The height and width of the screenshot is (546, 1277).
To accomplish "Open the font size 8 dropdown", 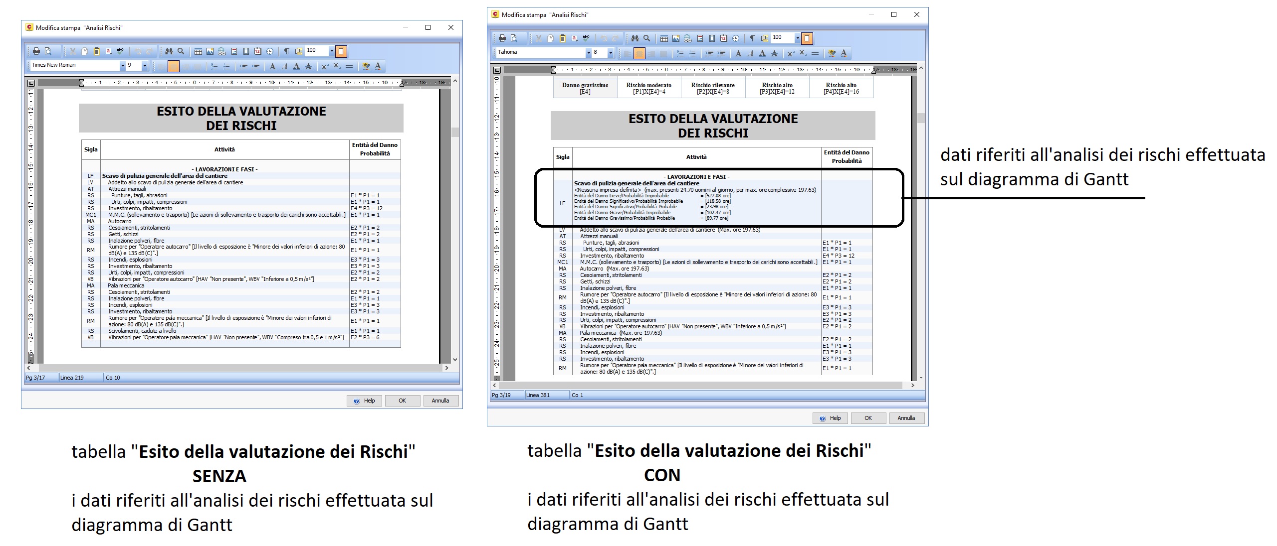I will (x=611, y=53).
